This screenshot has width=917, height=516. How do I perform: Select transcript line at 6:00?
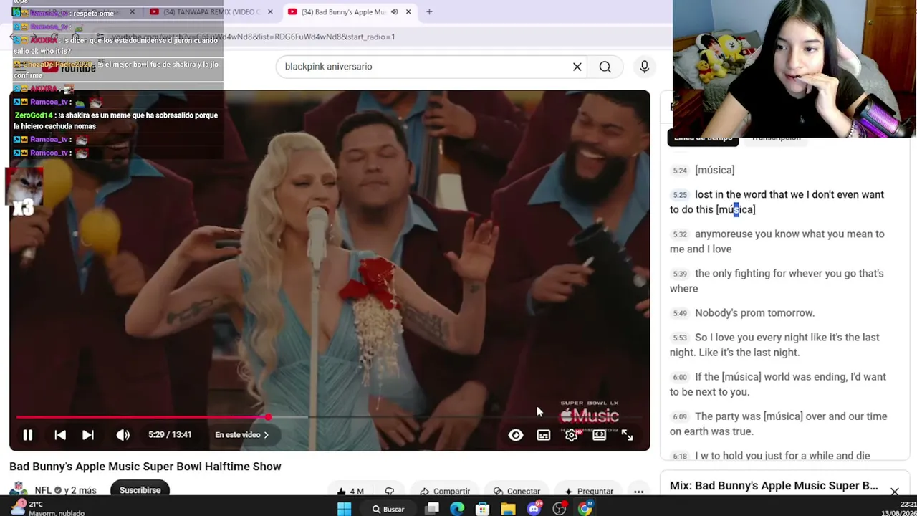coord(784,384)
